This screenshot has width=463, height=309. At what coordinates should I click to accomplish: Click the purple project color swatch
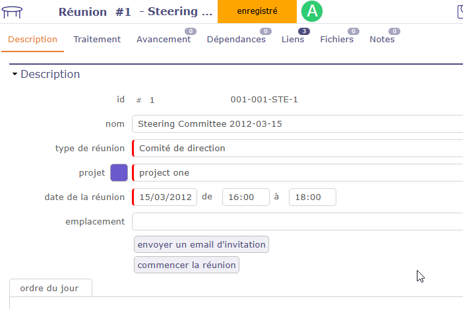click(x=119, y=173)
